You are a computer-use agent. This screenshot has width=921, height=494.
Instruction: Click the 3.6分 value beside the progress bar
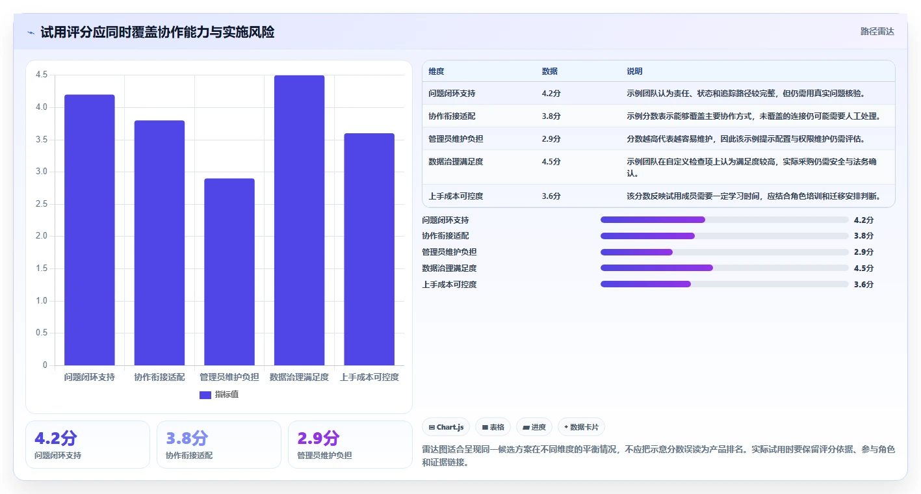[864, 285]
